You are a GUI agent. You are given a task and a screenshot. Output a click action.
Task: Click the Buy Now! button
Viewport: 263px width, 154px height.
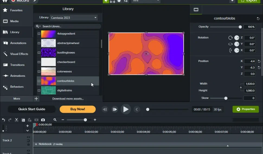tap(78, 109)
